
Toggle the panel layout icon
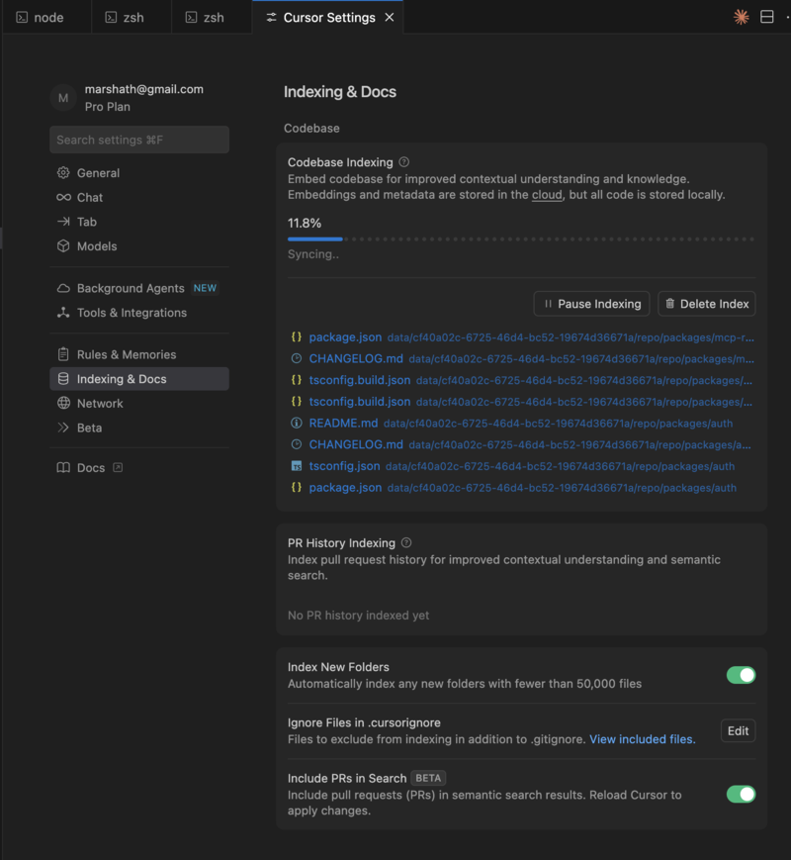point(767,17)
